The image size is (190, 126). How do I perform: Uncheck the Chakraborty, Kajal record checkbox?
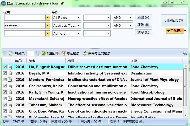tap(5, 86)
